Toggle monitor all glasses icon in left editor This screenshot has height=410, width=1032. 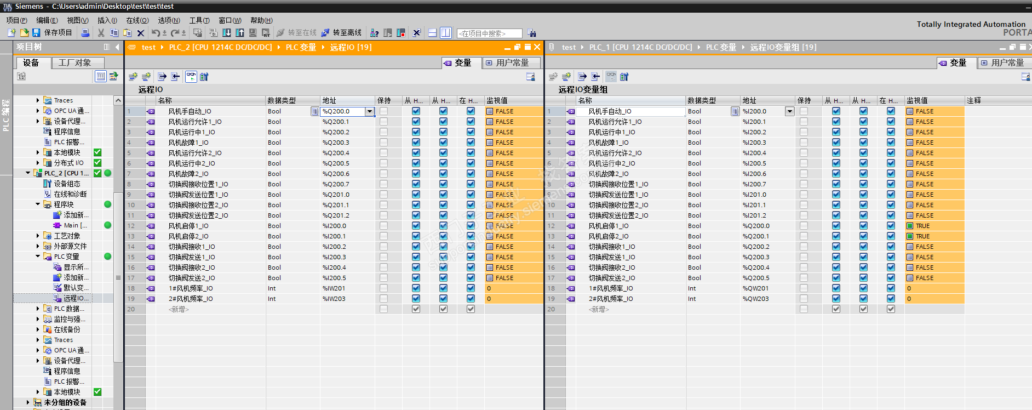point(191,77)
